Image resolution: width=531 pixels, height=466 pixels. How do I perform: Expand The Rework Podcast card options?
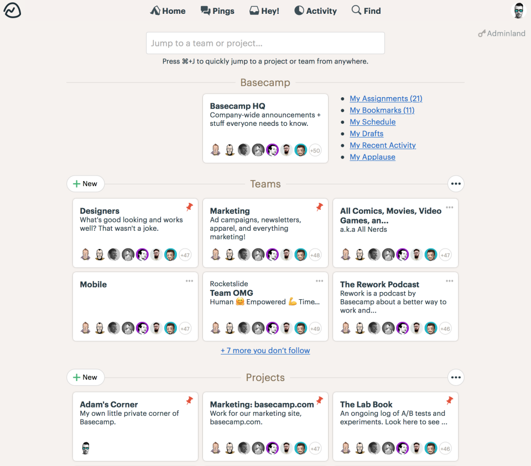pos(449,281)
